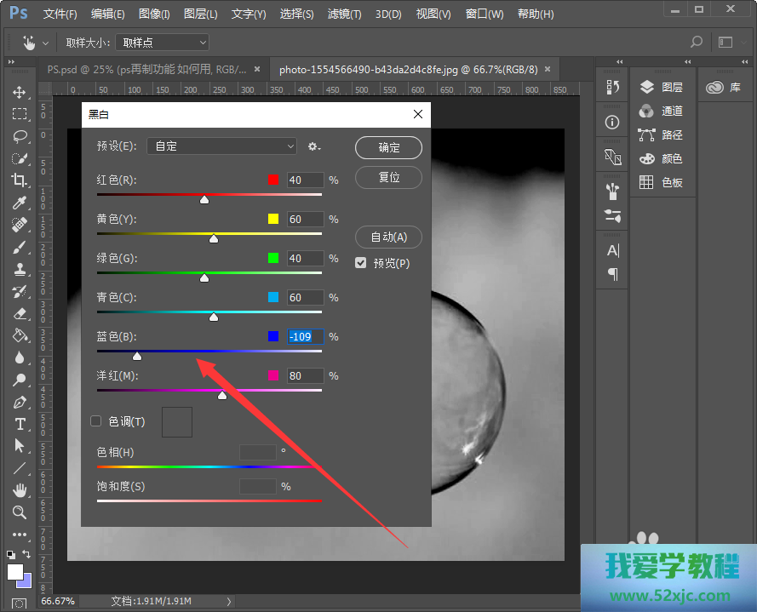Select the Move tool in toolbar
757x612 pixels.
pos(19,92)
